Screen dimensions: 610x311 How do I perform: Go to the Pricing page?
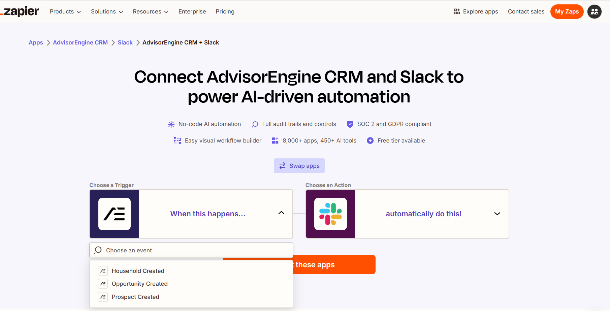[x=225, y=12]
